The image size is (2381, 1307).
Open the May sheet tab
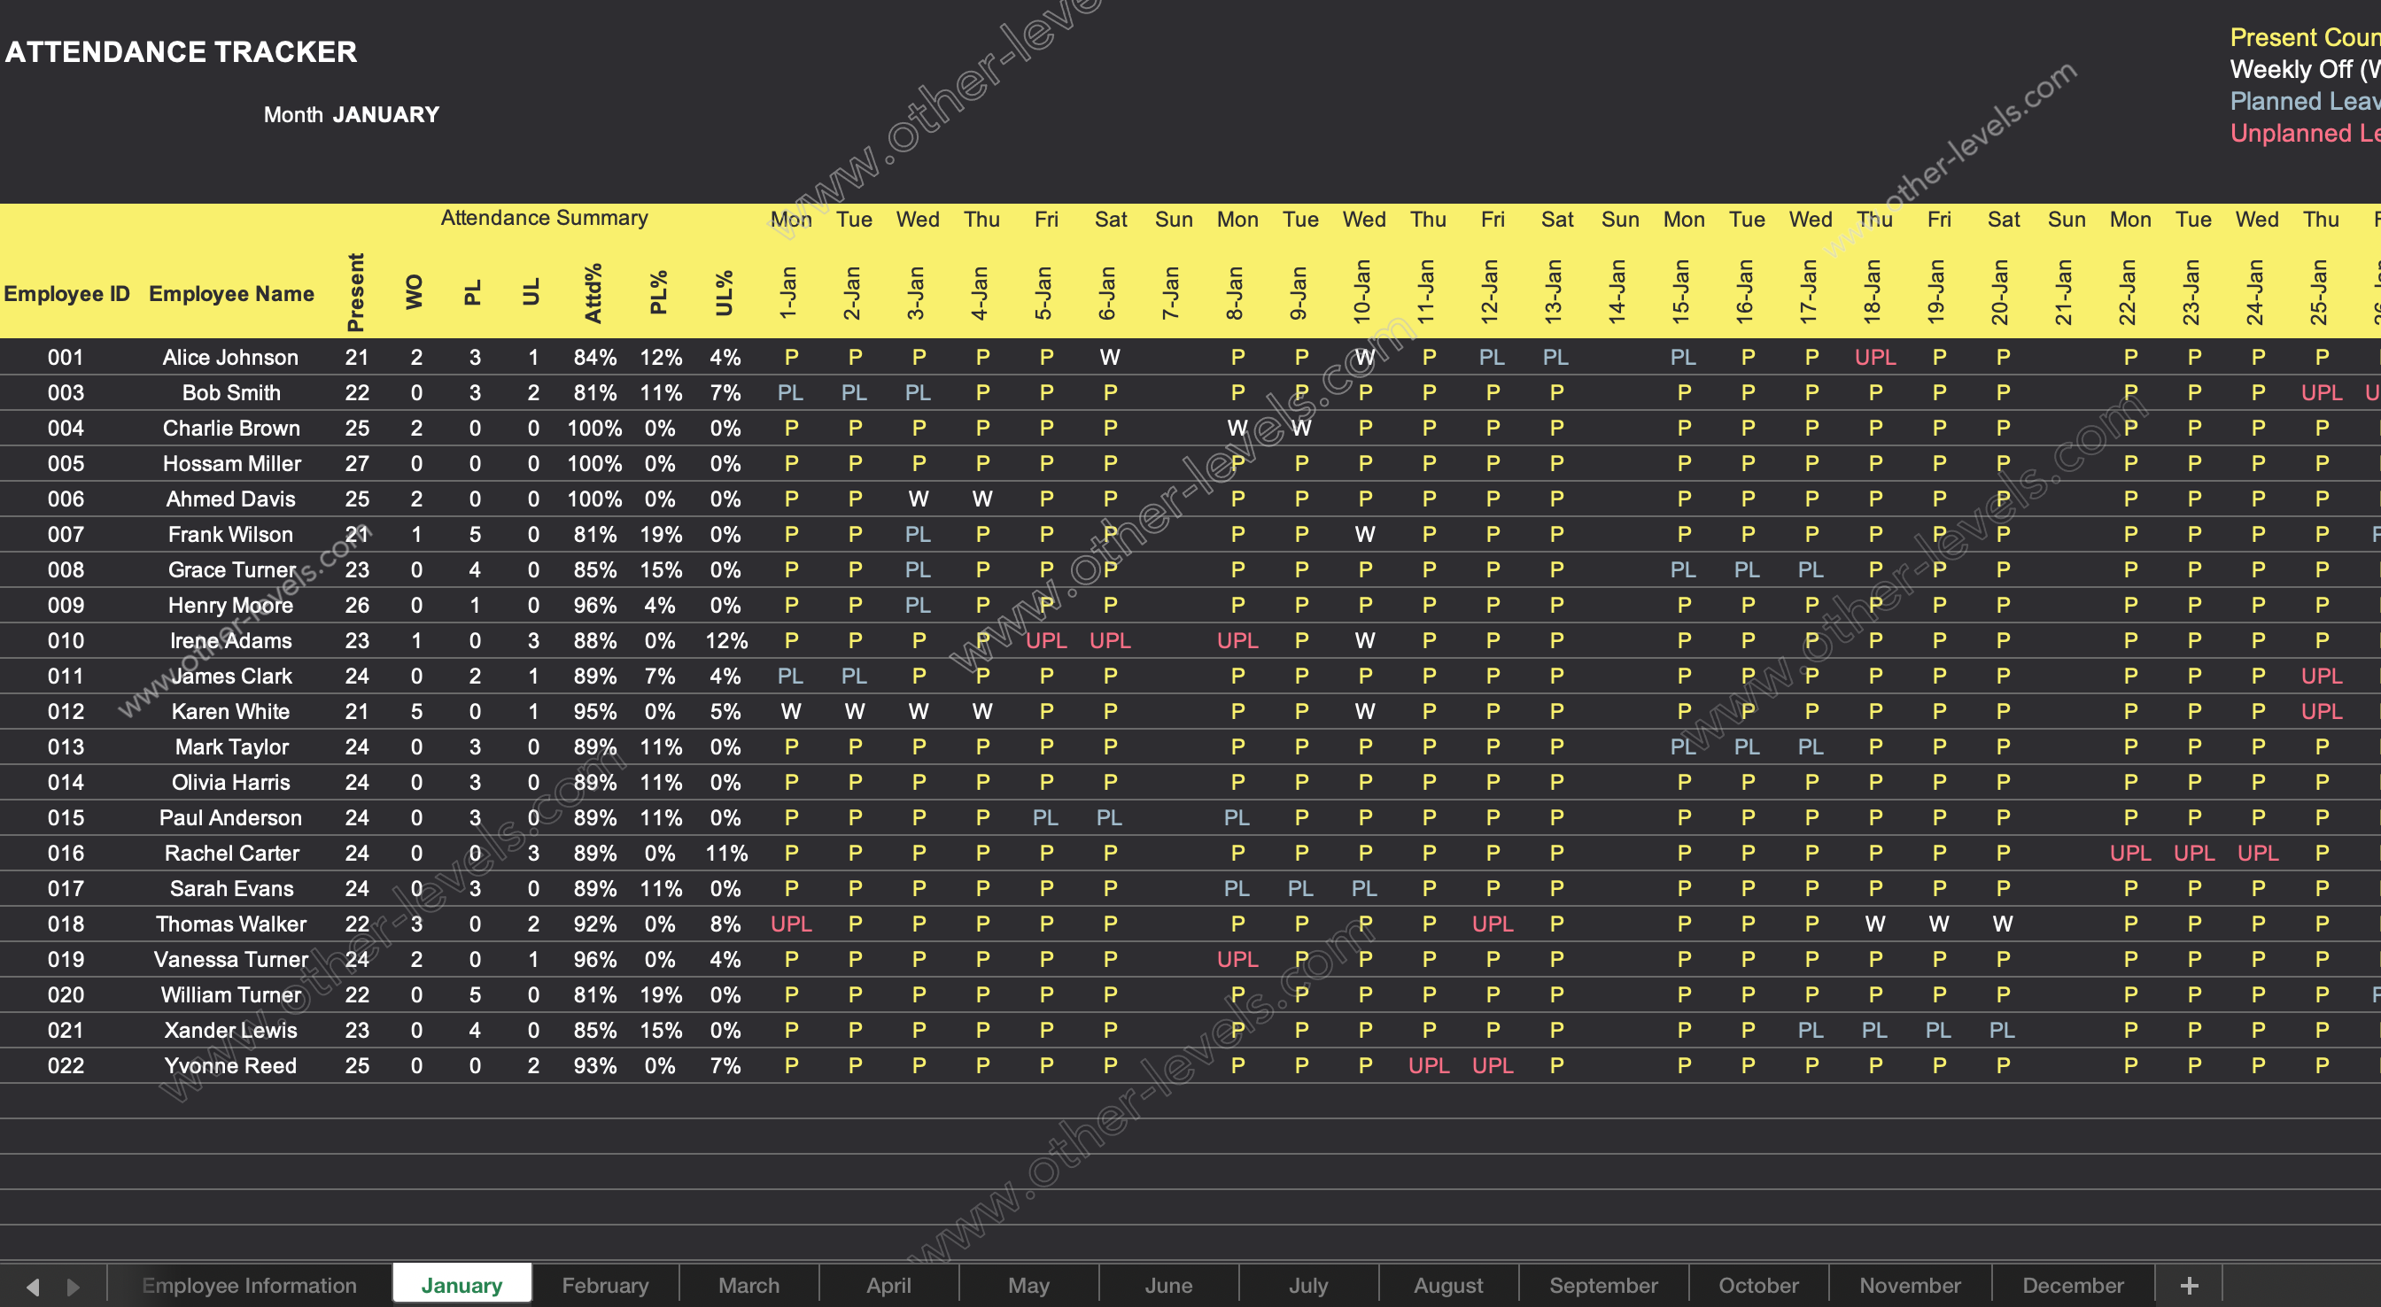[x=1028, y=1285]
